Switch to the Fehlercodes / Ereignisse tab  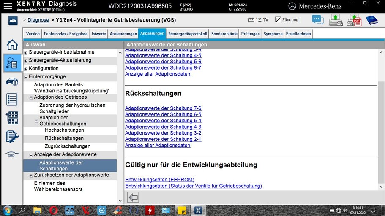click(66, 34)
